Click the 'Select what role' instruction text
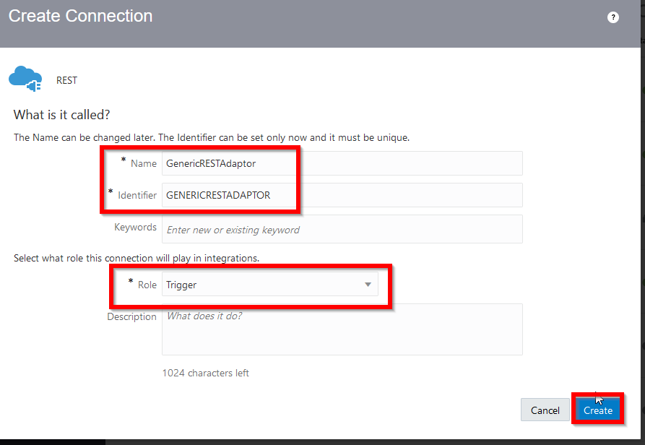The height and width of the screenshot is (445, 645). point(137,259)
